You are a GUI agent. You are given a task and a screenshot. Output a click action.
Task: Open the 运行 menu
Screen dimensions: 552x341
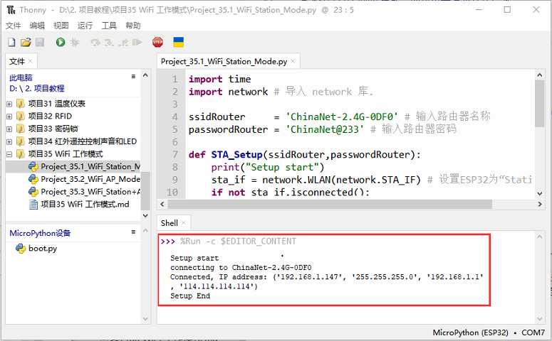click(x=85, y=26)
